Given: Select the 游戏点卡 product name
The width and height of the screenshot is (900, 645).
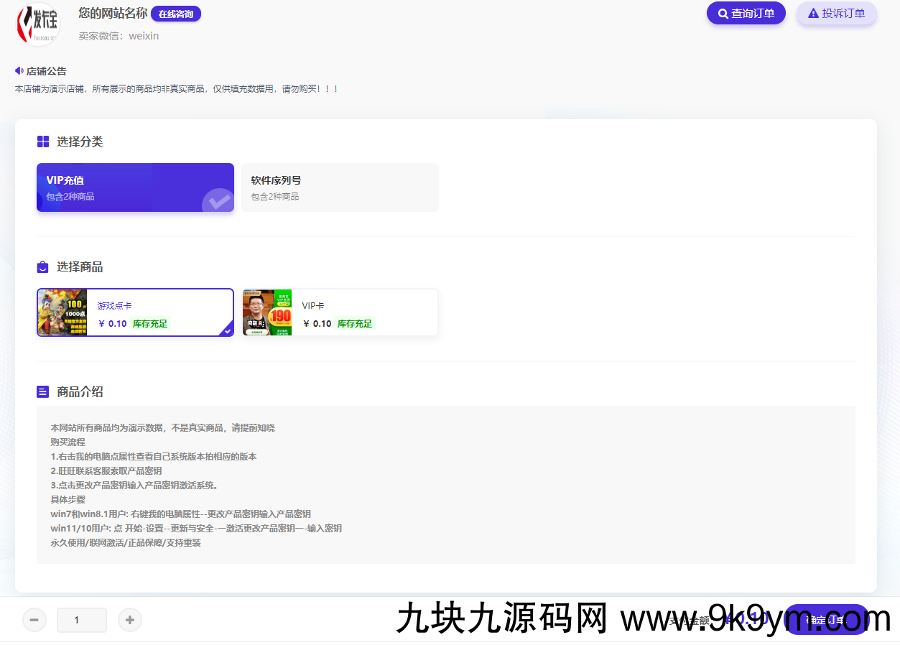Looking at the screenshot, I should 115,306.
